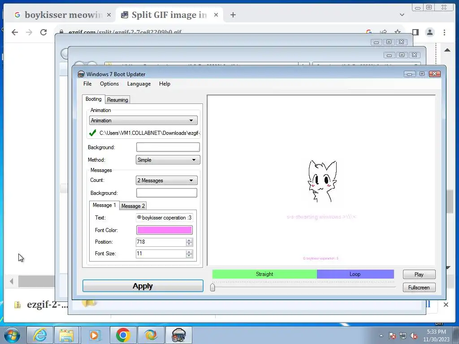Open the pink Font Color swatch
The image size is (459, 344).
164,230
